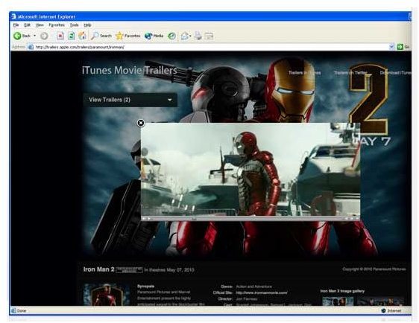Click the Trailers on Twitter link
419x323 pixels.
coord(350,72)
